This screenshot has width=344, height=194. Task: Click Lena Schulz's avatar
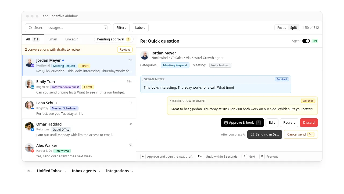click(30, 105)
